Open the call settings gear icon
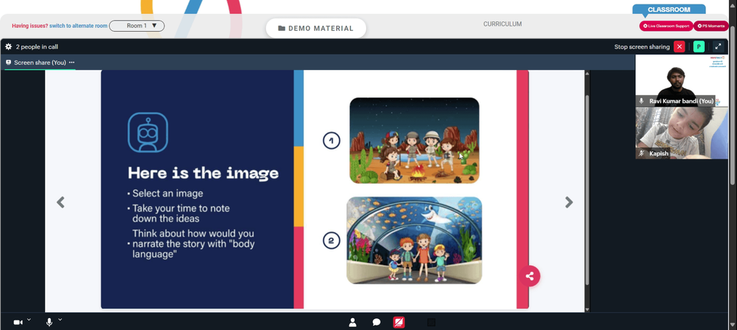 click(8, 46)
